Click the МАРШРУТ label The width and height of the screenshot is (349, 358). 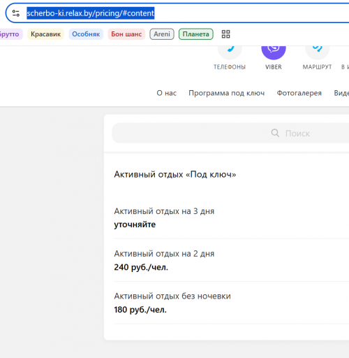pos(317,67)
